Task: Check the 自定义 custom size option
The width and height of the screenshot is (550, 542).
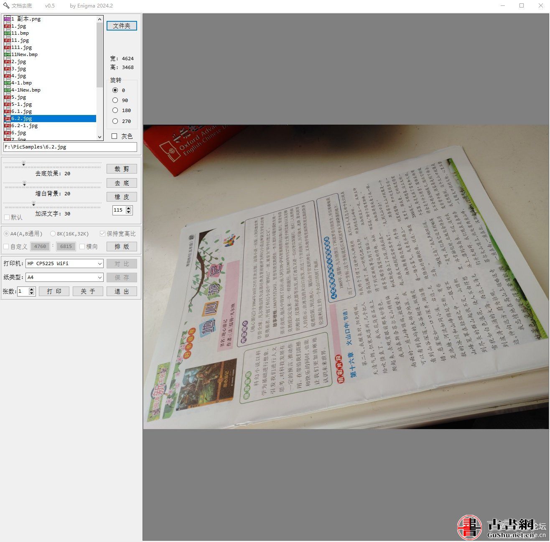Action: pyautogui.click(x=6, y=247)
